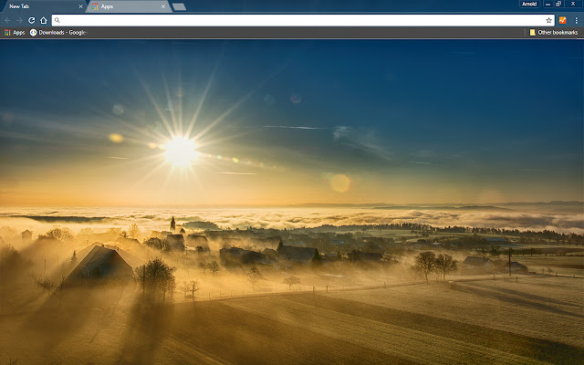Screen dimensions: 584x365
Task: Open the Chrome three-dot menu
Action: tap(576, 20)
